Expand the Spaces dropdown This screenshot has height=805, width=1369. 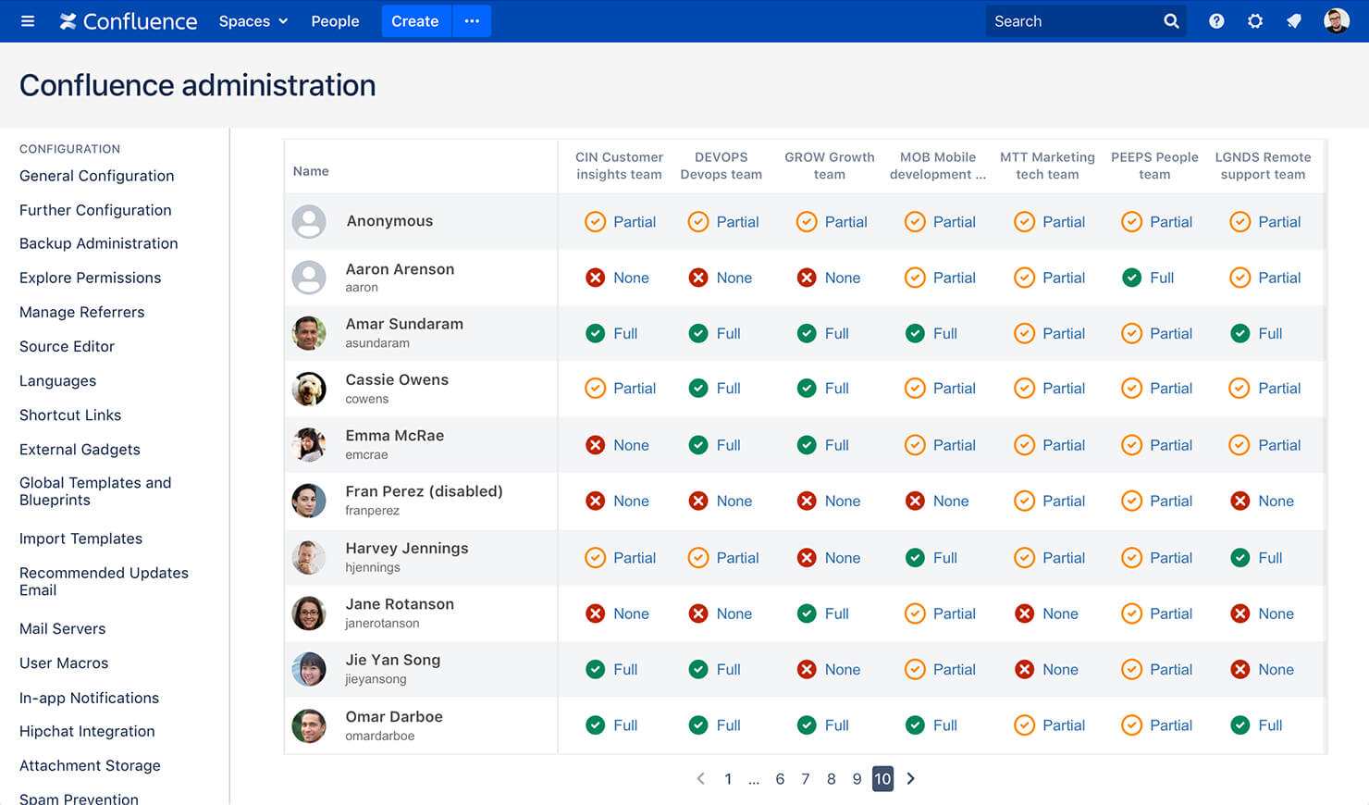(x=253, y=21)
